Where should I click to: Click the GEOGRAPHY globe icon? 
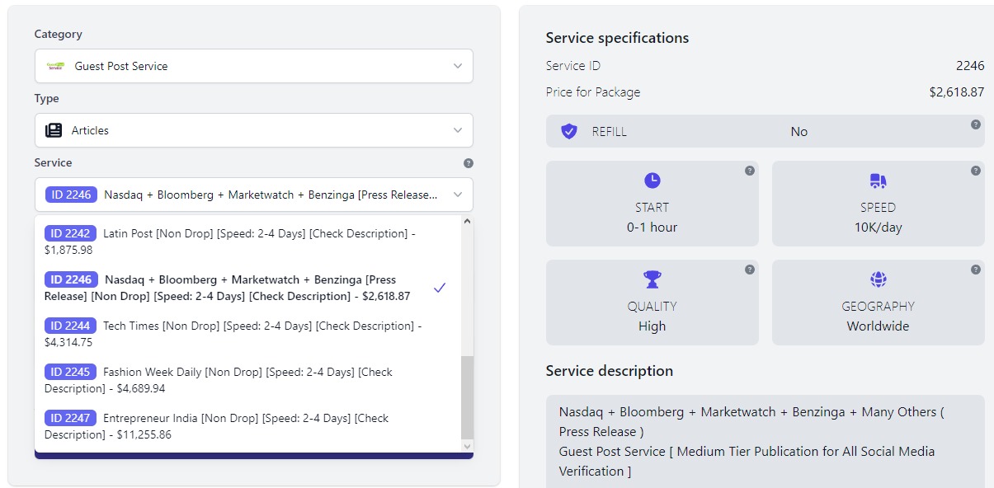click(x=878, y=279)
